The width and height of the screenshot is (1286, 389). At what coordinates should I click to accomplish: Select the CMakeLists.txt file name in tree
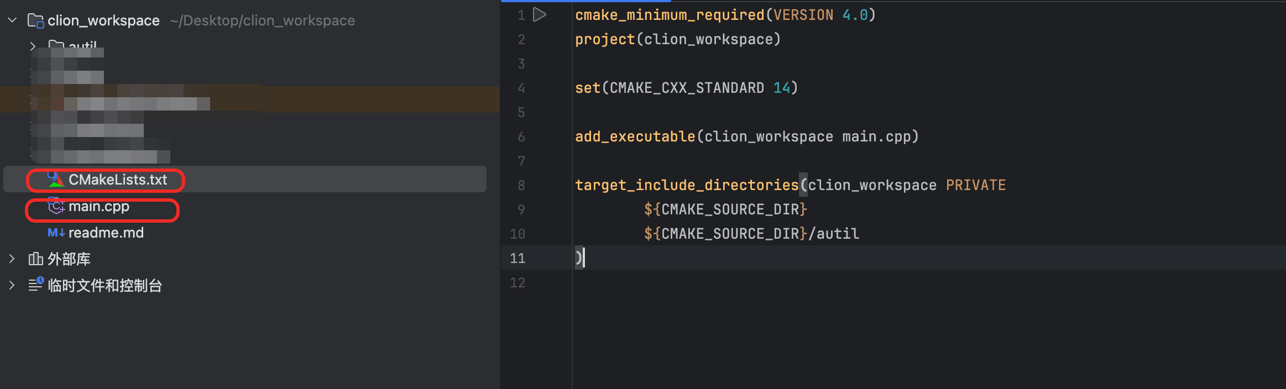pyautogui.click(x=118, y=180)
